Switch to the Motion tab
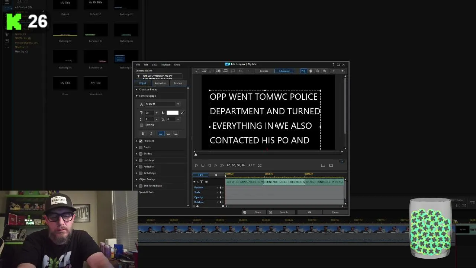Image resolution: width=476 pixels, height=268 pixels. point(178,83)
